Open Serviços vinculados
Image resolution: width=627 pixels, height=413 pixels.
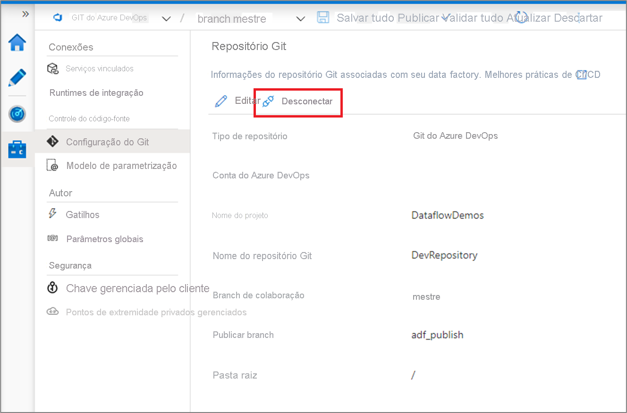(x=100, y=68)
